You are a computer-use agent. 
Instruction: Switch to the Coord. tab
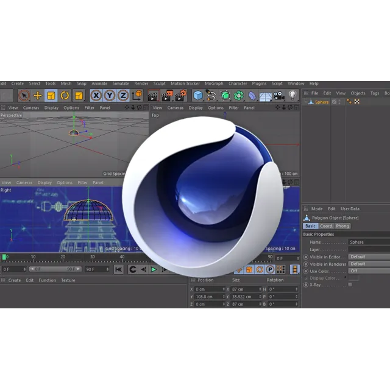326,226
